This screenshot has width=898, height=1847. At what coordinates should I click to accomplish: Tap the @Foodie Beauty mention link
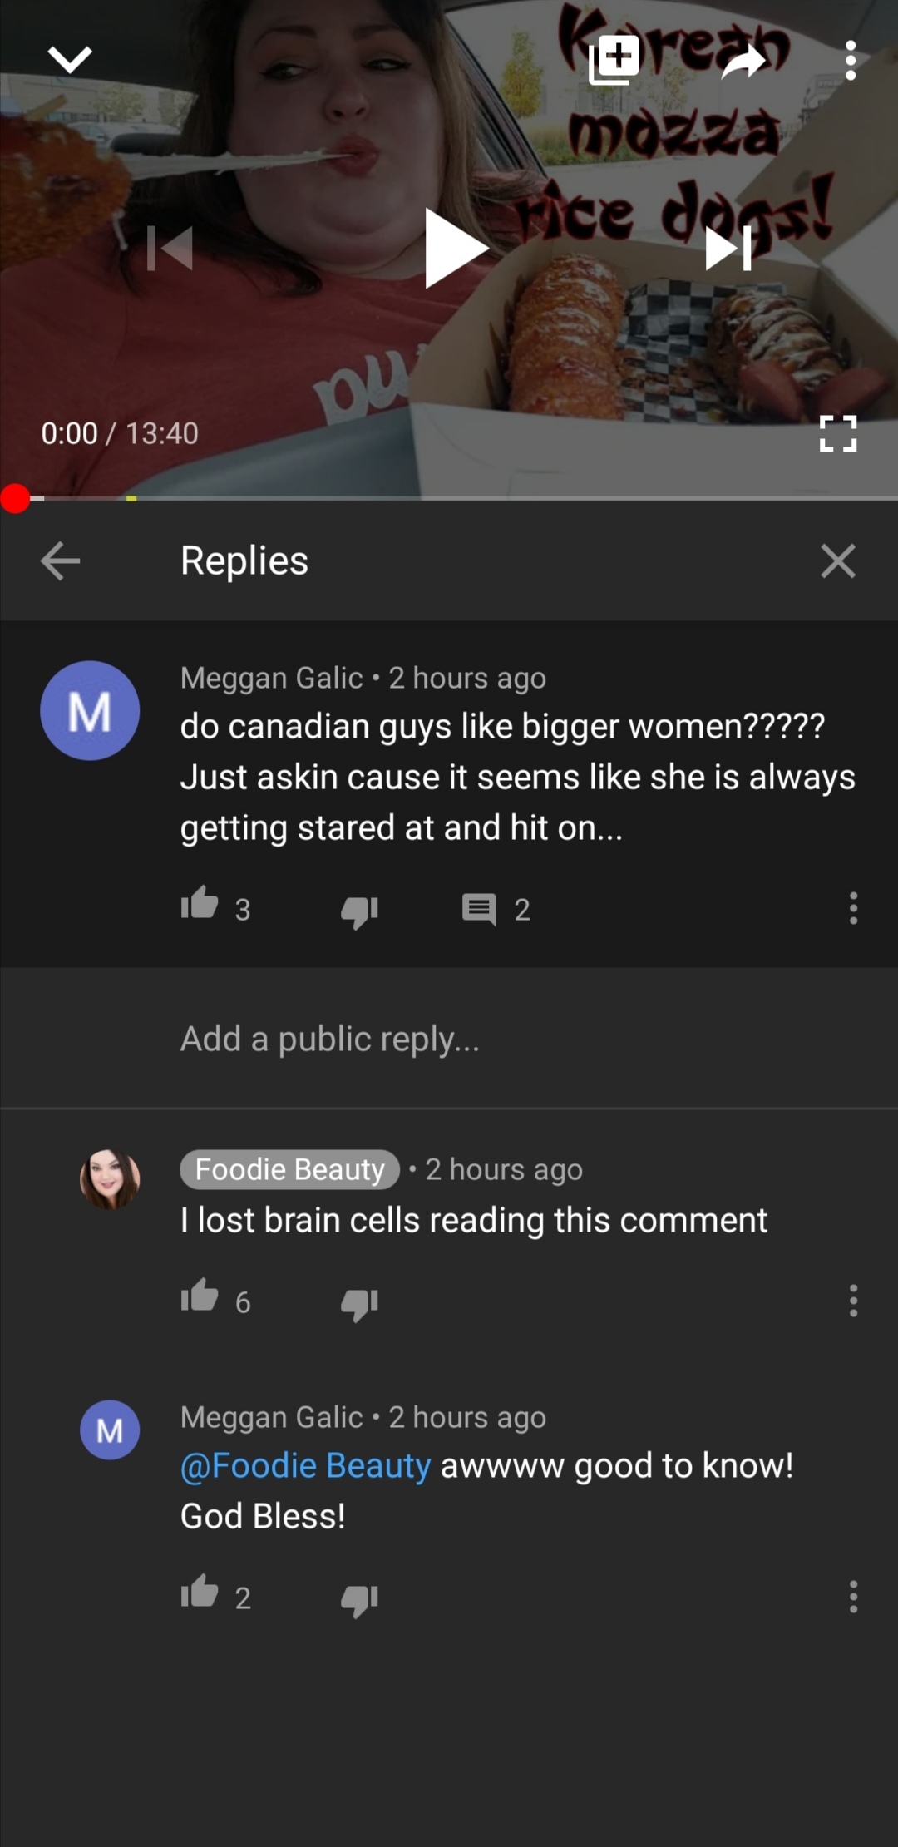tap(305, 1465)
